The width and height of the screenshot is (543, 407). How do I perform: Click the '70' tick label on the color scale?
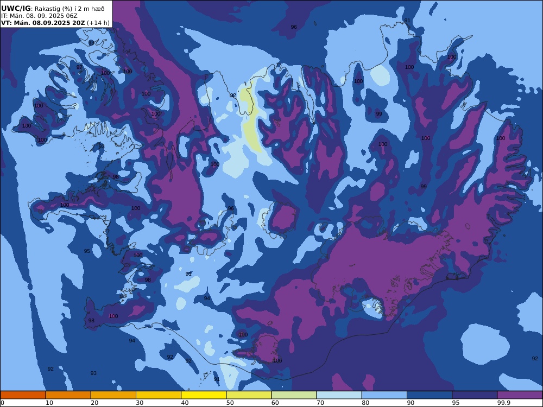(320, 403)
